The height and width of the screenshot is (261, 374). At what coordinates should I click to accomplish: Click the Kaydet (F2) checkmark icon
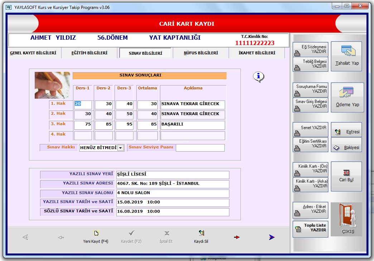[x=131, y=233]
